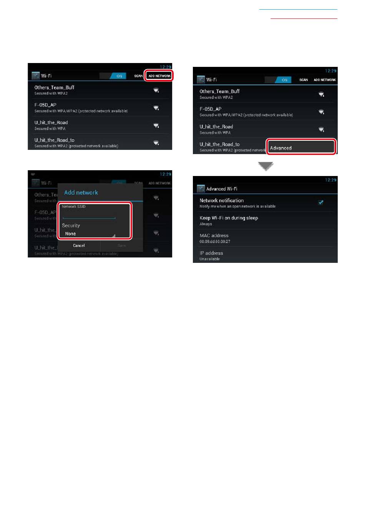Click the Advanced Wi-Fi header icon

pyautogui.click(x=201, y=189)
